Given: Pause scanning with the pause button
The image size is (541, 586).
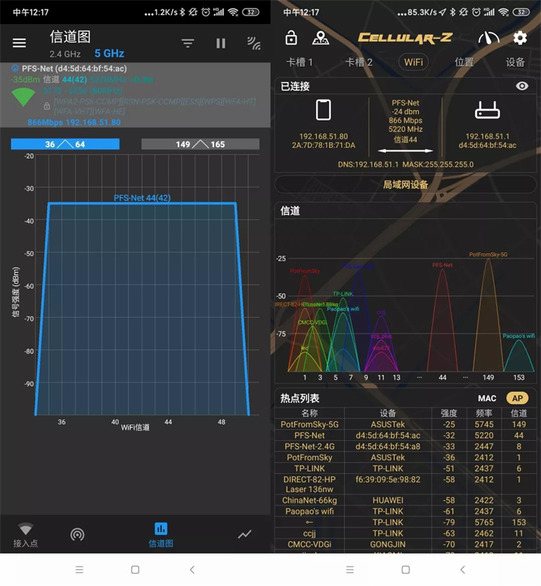Looking at the screenshot, I should [221, 43].
